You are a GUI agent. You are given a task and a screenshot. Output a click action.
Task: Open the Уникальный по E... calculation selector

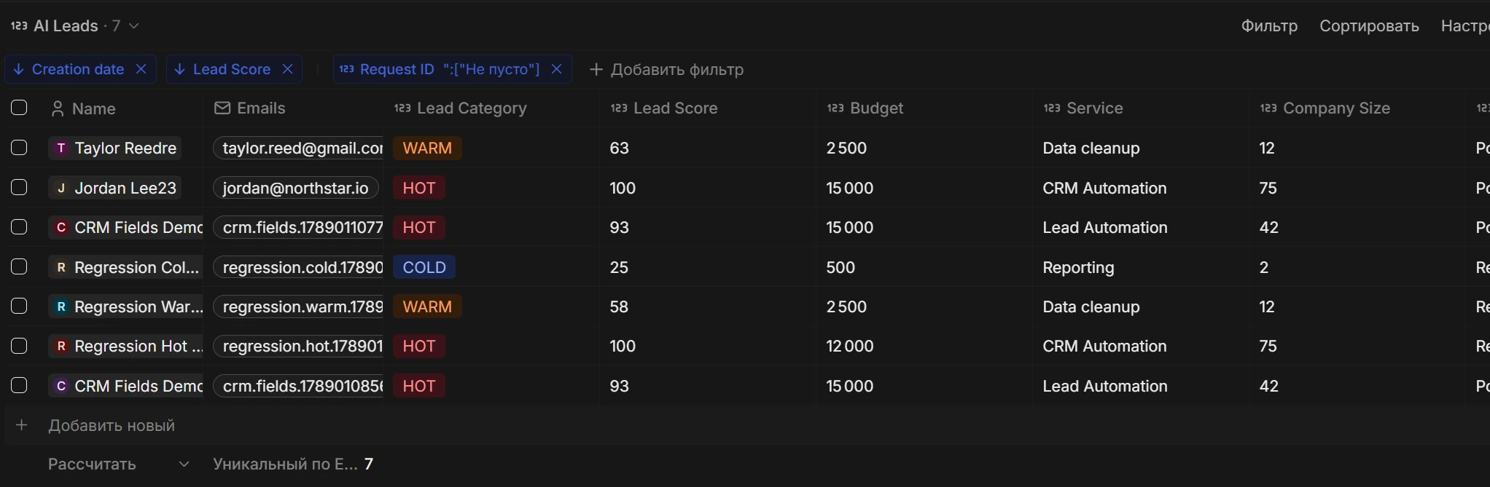(x=293, y=464)
